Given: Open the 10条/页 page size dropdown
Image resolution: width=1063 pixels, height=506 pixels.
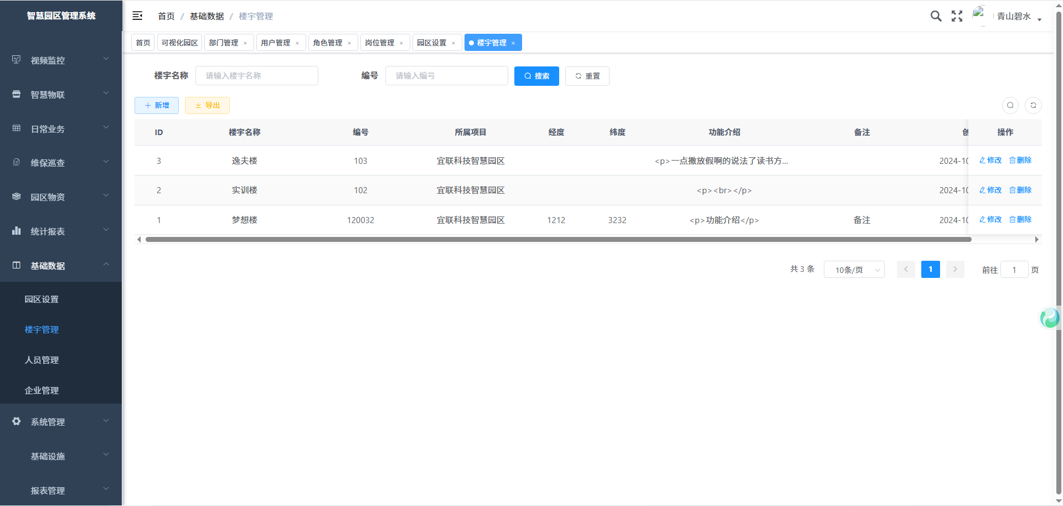Looking at the screenshot, I should click(x=854, y=270).
